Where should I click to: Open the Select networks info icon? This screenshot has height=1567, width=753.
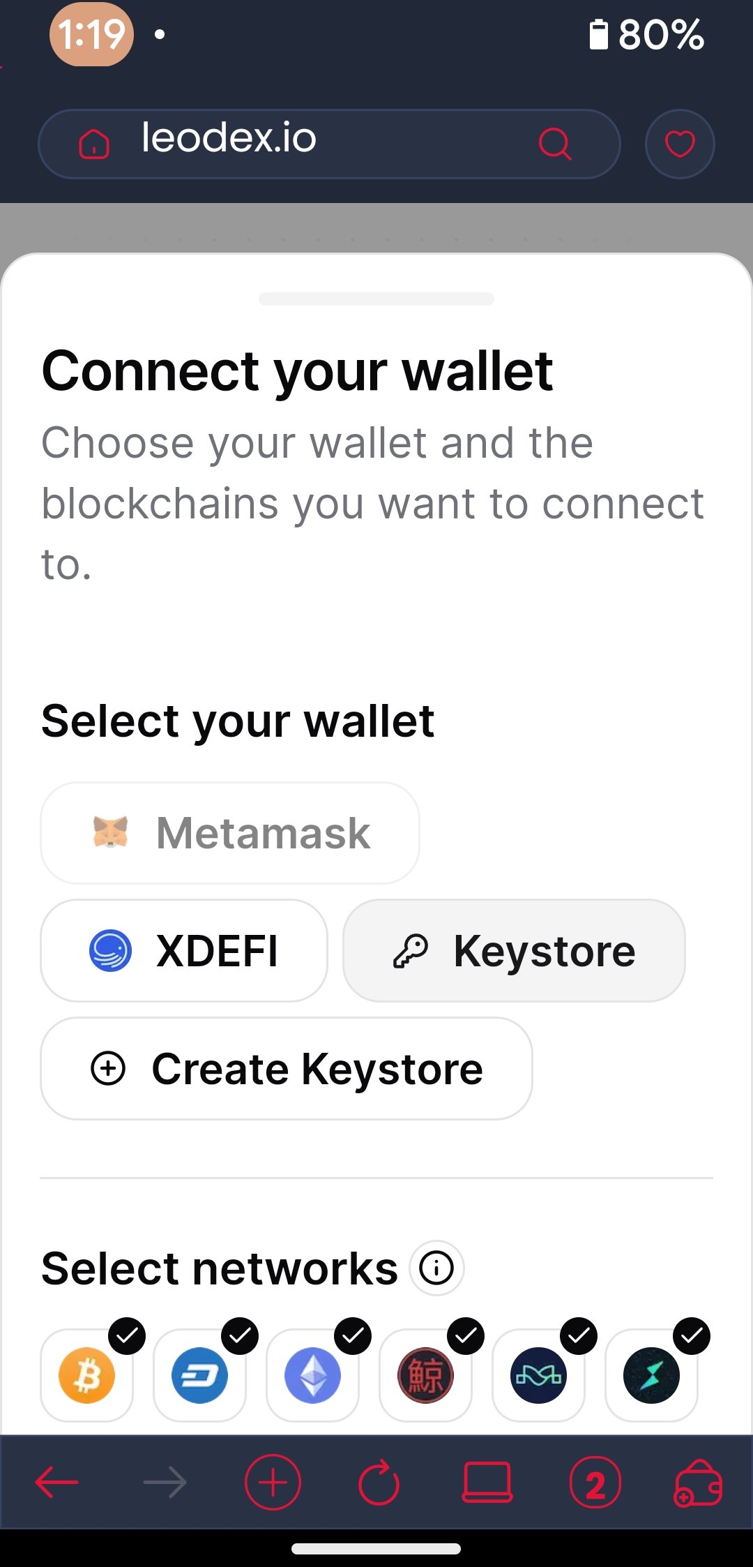[x=437, y=1268]
